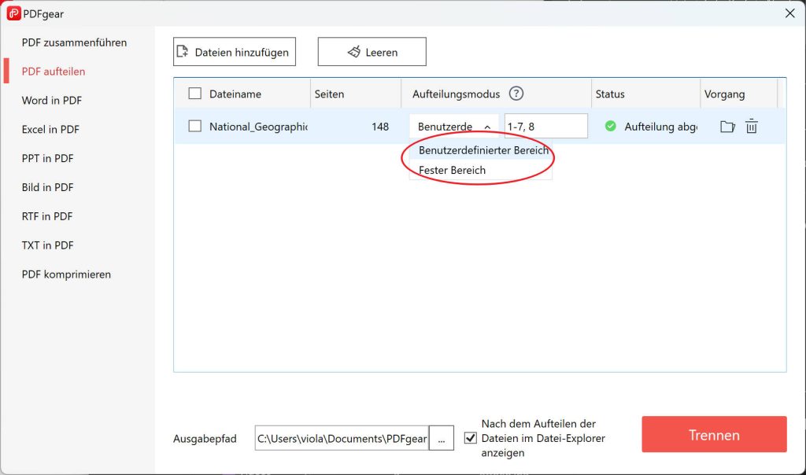Open the folder icon in the Vorgang column
This screenshot has width=806, height=475.
pyautogui.click(x=728, y=126)
